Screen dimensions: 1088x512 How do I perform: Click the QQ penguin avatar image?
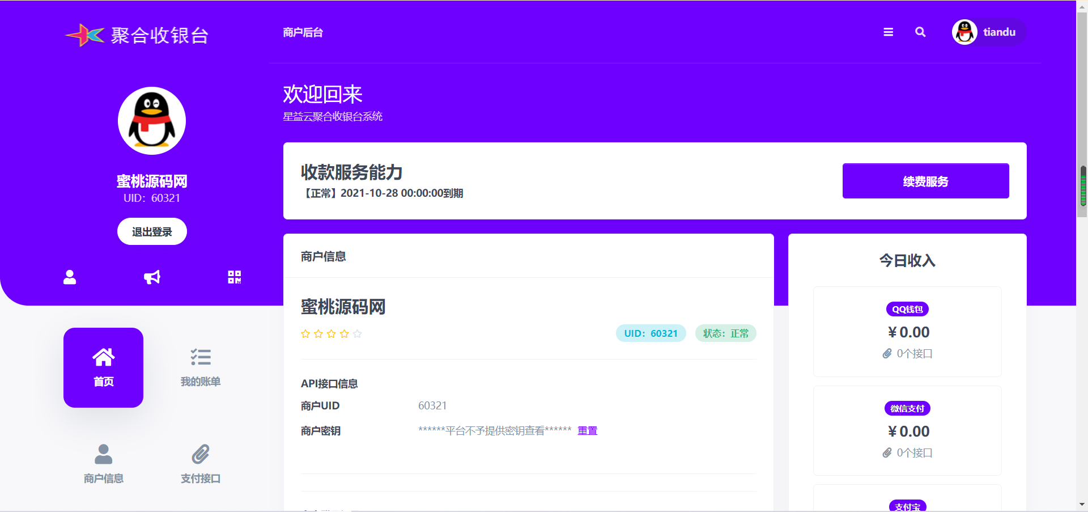click(151, 120)
